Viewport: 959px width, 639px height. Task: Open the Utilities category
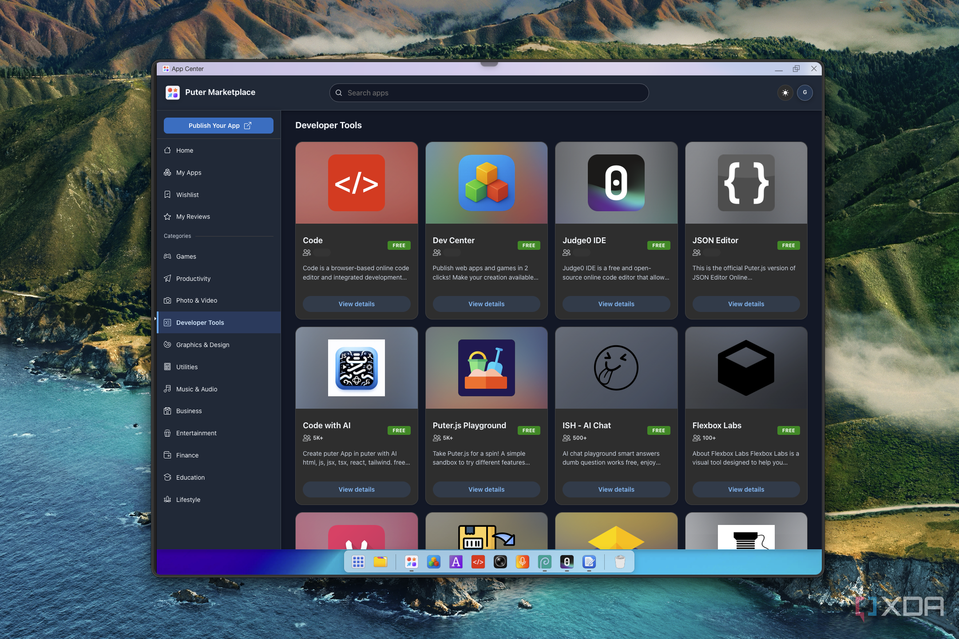click(218, 367)
